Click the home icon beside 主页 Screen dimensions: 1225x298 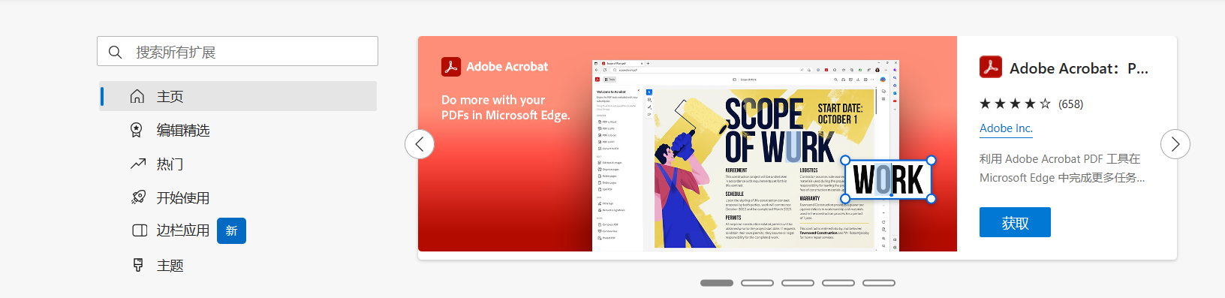tap(137, 96)
